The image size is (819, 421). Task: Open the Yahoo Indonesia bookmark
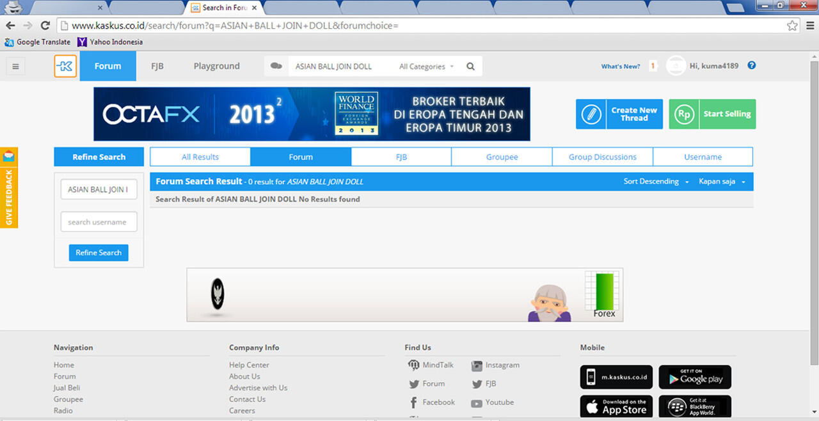click(110, 42)
